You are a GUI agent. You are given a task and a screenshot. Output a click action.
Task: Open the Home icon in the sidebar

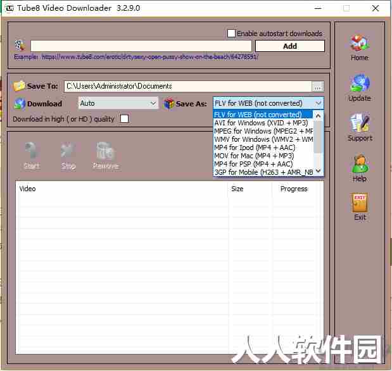click(359, 43)
